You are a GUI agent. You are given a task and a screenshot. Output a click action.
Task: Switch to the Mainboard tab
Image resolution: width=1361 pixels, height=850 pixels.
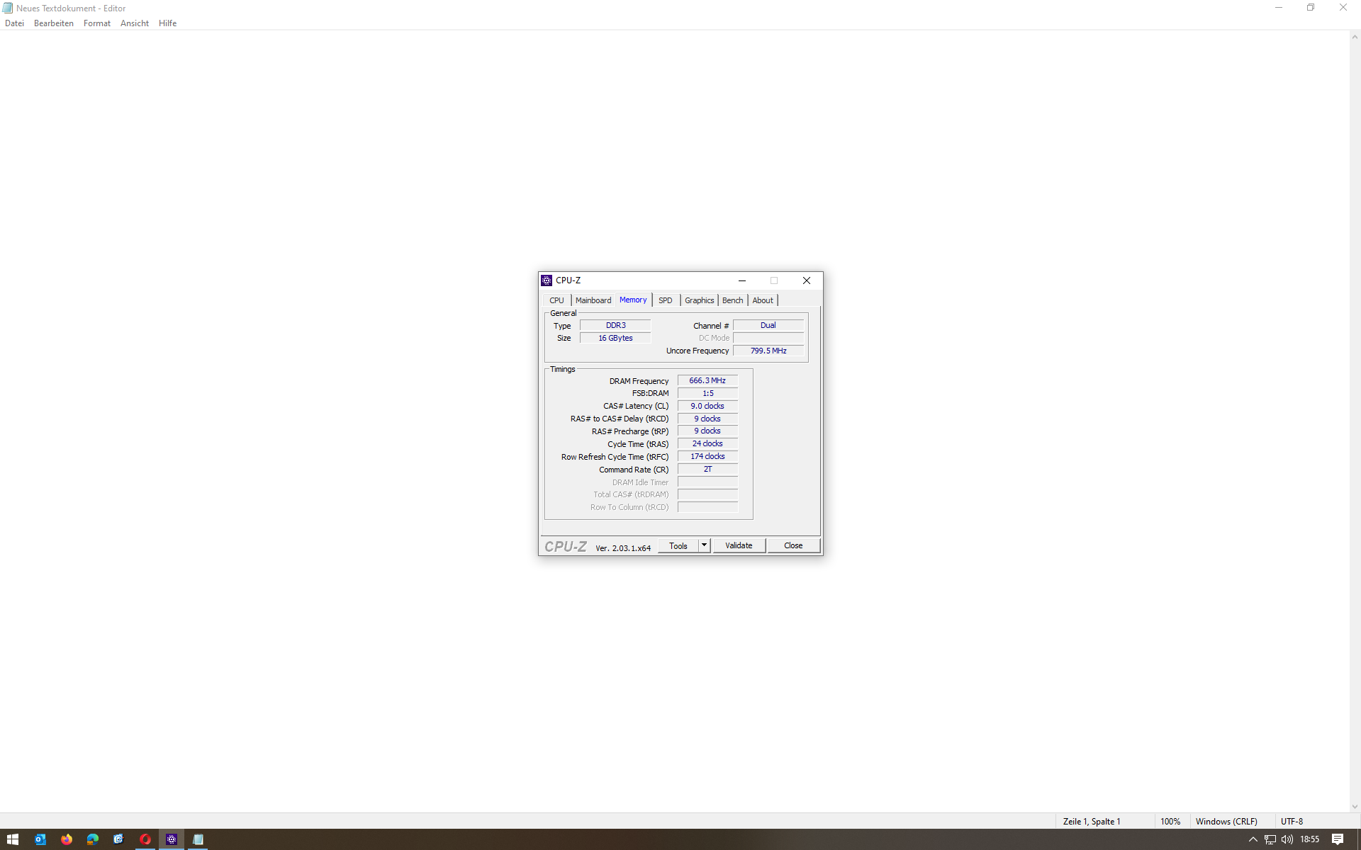pyautogui.click(x=593, y=300)
